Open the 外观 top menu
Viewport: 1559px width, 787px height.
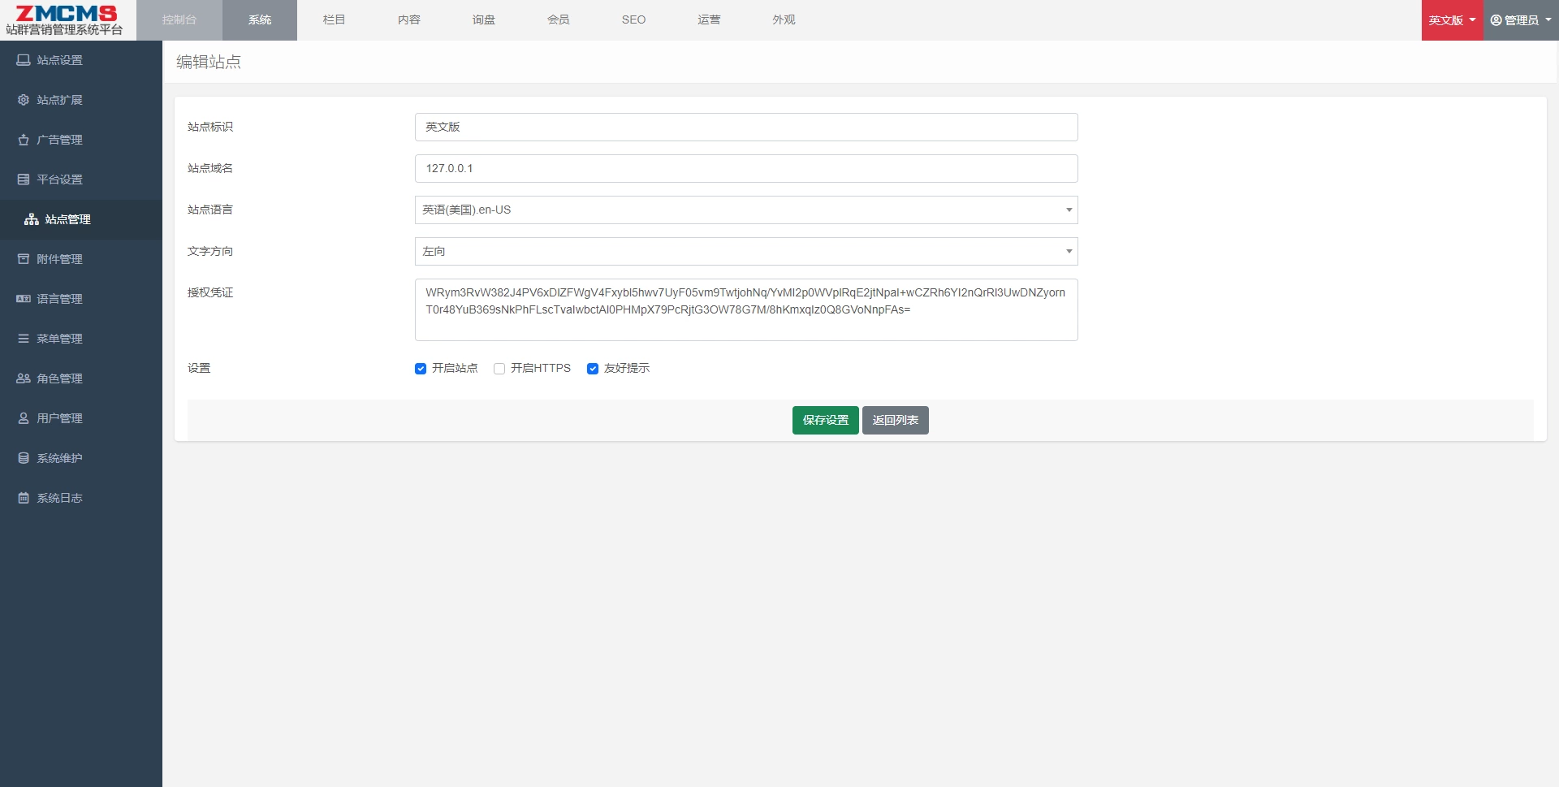click(784, 19)
